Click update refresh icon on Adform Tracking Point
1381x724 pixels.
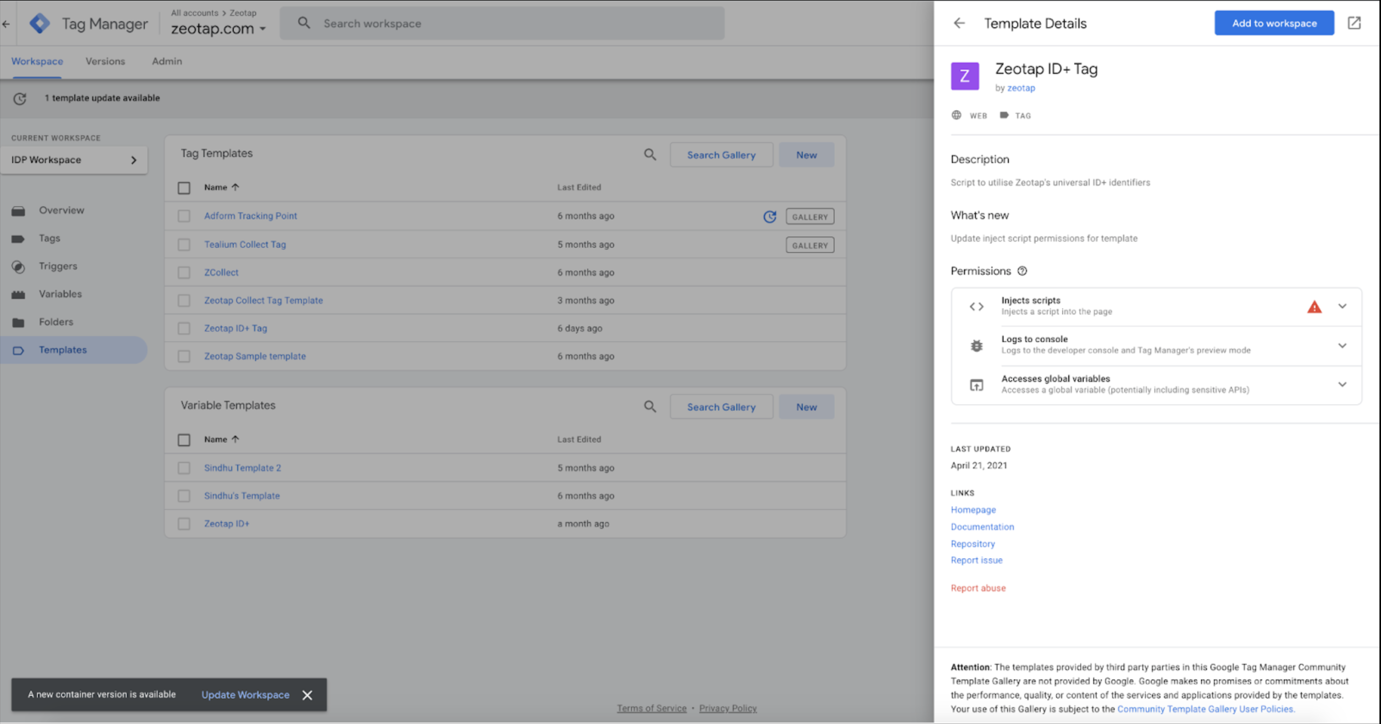769,217
